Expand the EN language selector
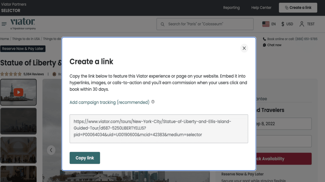The height and width of the screenshot is (182, 325). pos(274,24)
